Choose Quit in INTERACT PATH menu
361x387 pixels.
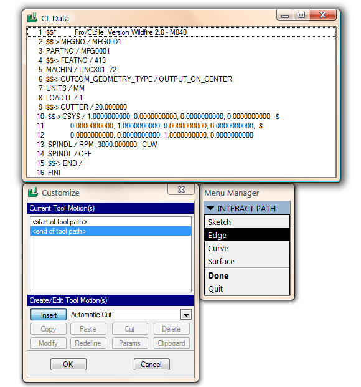(247, 289)
